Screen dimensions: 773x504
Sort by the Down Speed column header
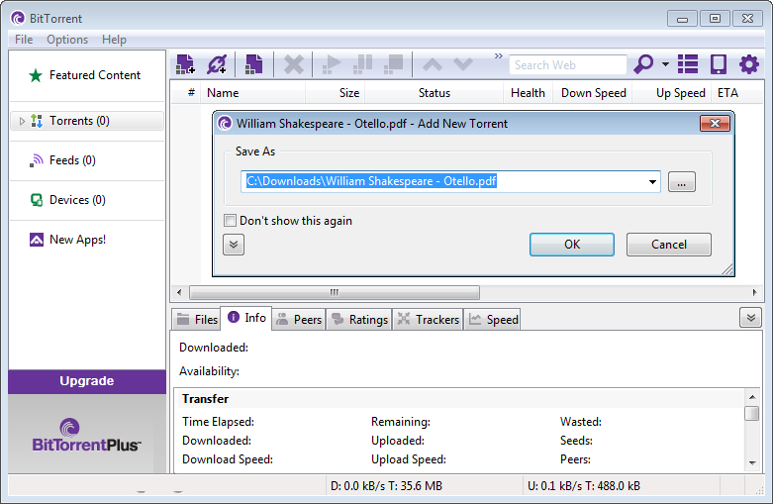[593, 93]
